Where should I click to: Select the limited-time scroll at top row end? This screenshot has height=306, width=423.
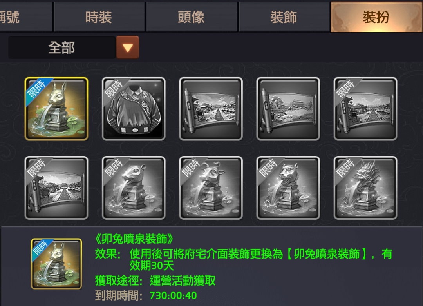click(365, 109)
